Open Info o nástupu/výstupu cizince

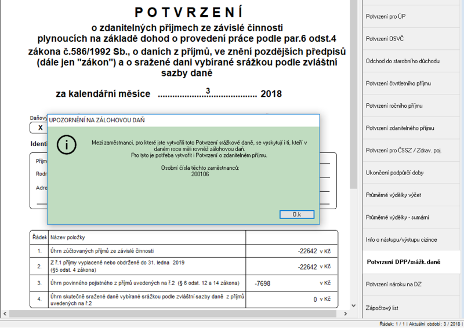pos(411,240)
